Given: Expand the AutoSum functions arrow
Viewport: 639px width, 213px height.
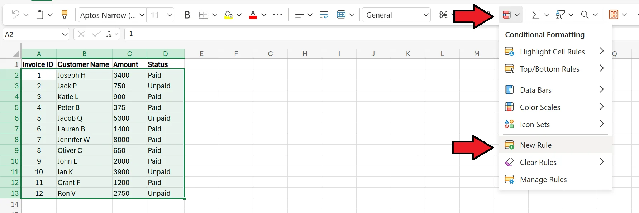Looking at the screenshot, I should pos(547,15).
